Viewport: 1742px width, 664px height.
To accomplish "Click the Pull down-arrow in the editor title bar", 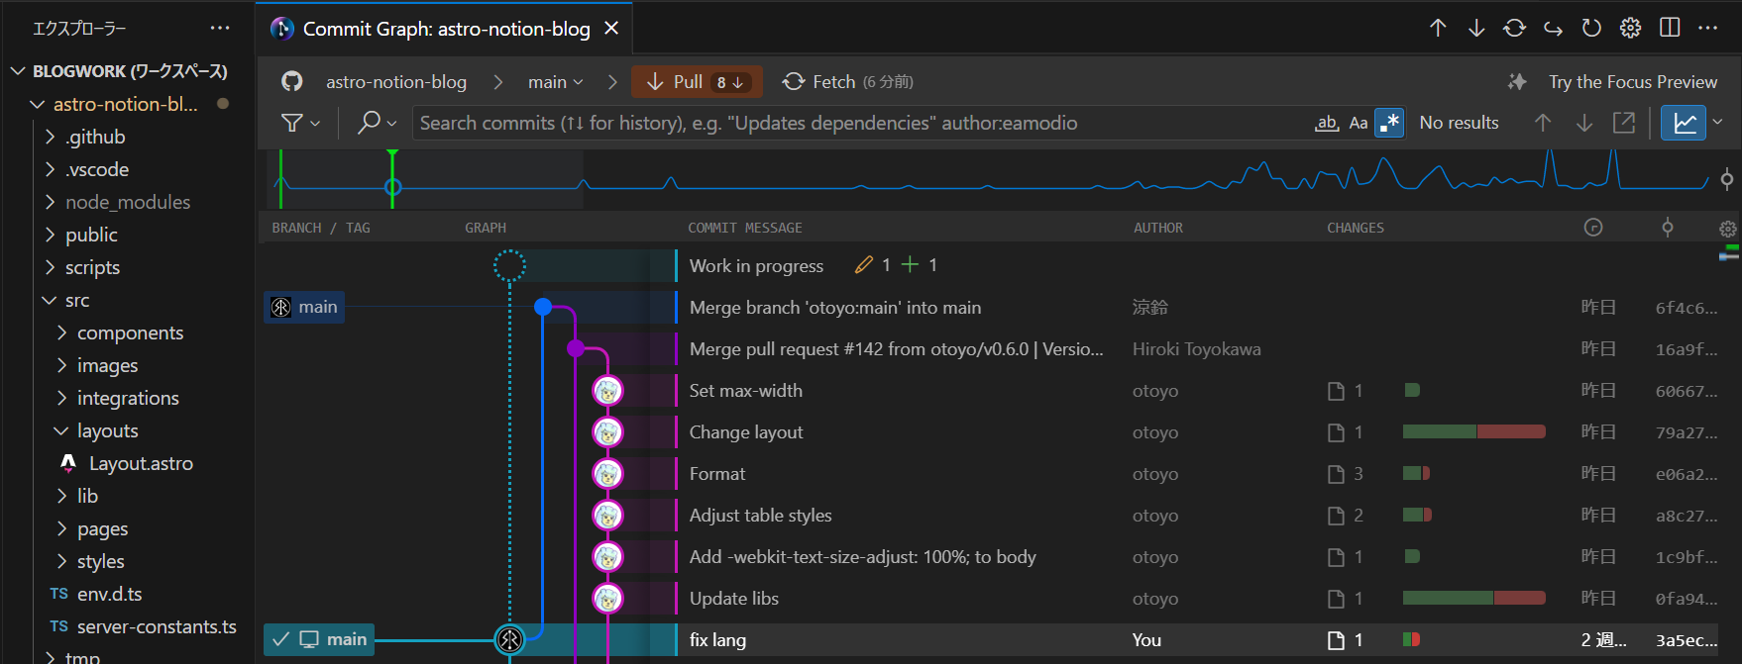I will click(1476, 28).
